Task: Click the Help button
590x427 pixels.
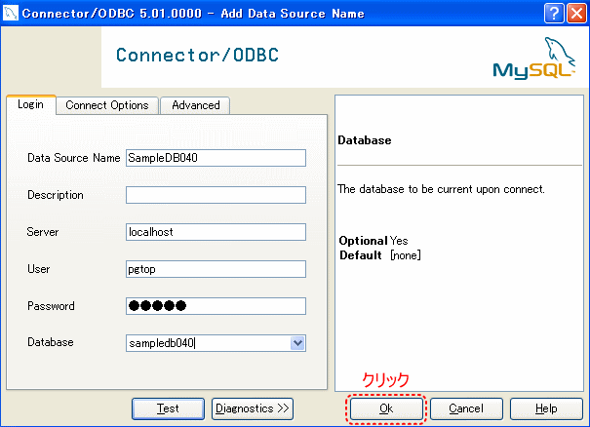Action: (x=546, y=408)
